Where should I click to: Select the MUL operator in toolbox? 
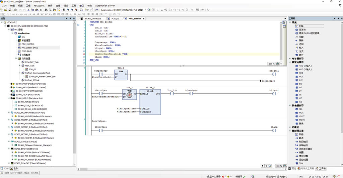click(301, 77)
